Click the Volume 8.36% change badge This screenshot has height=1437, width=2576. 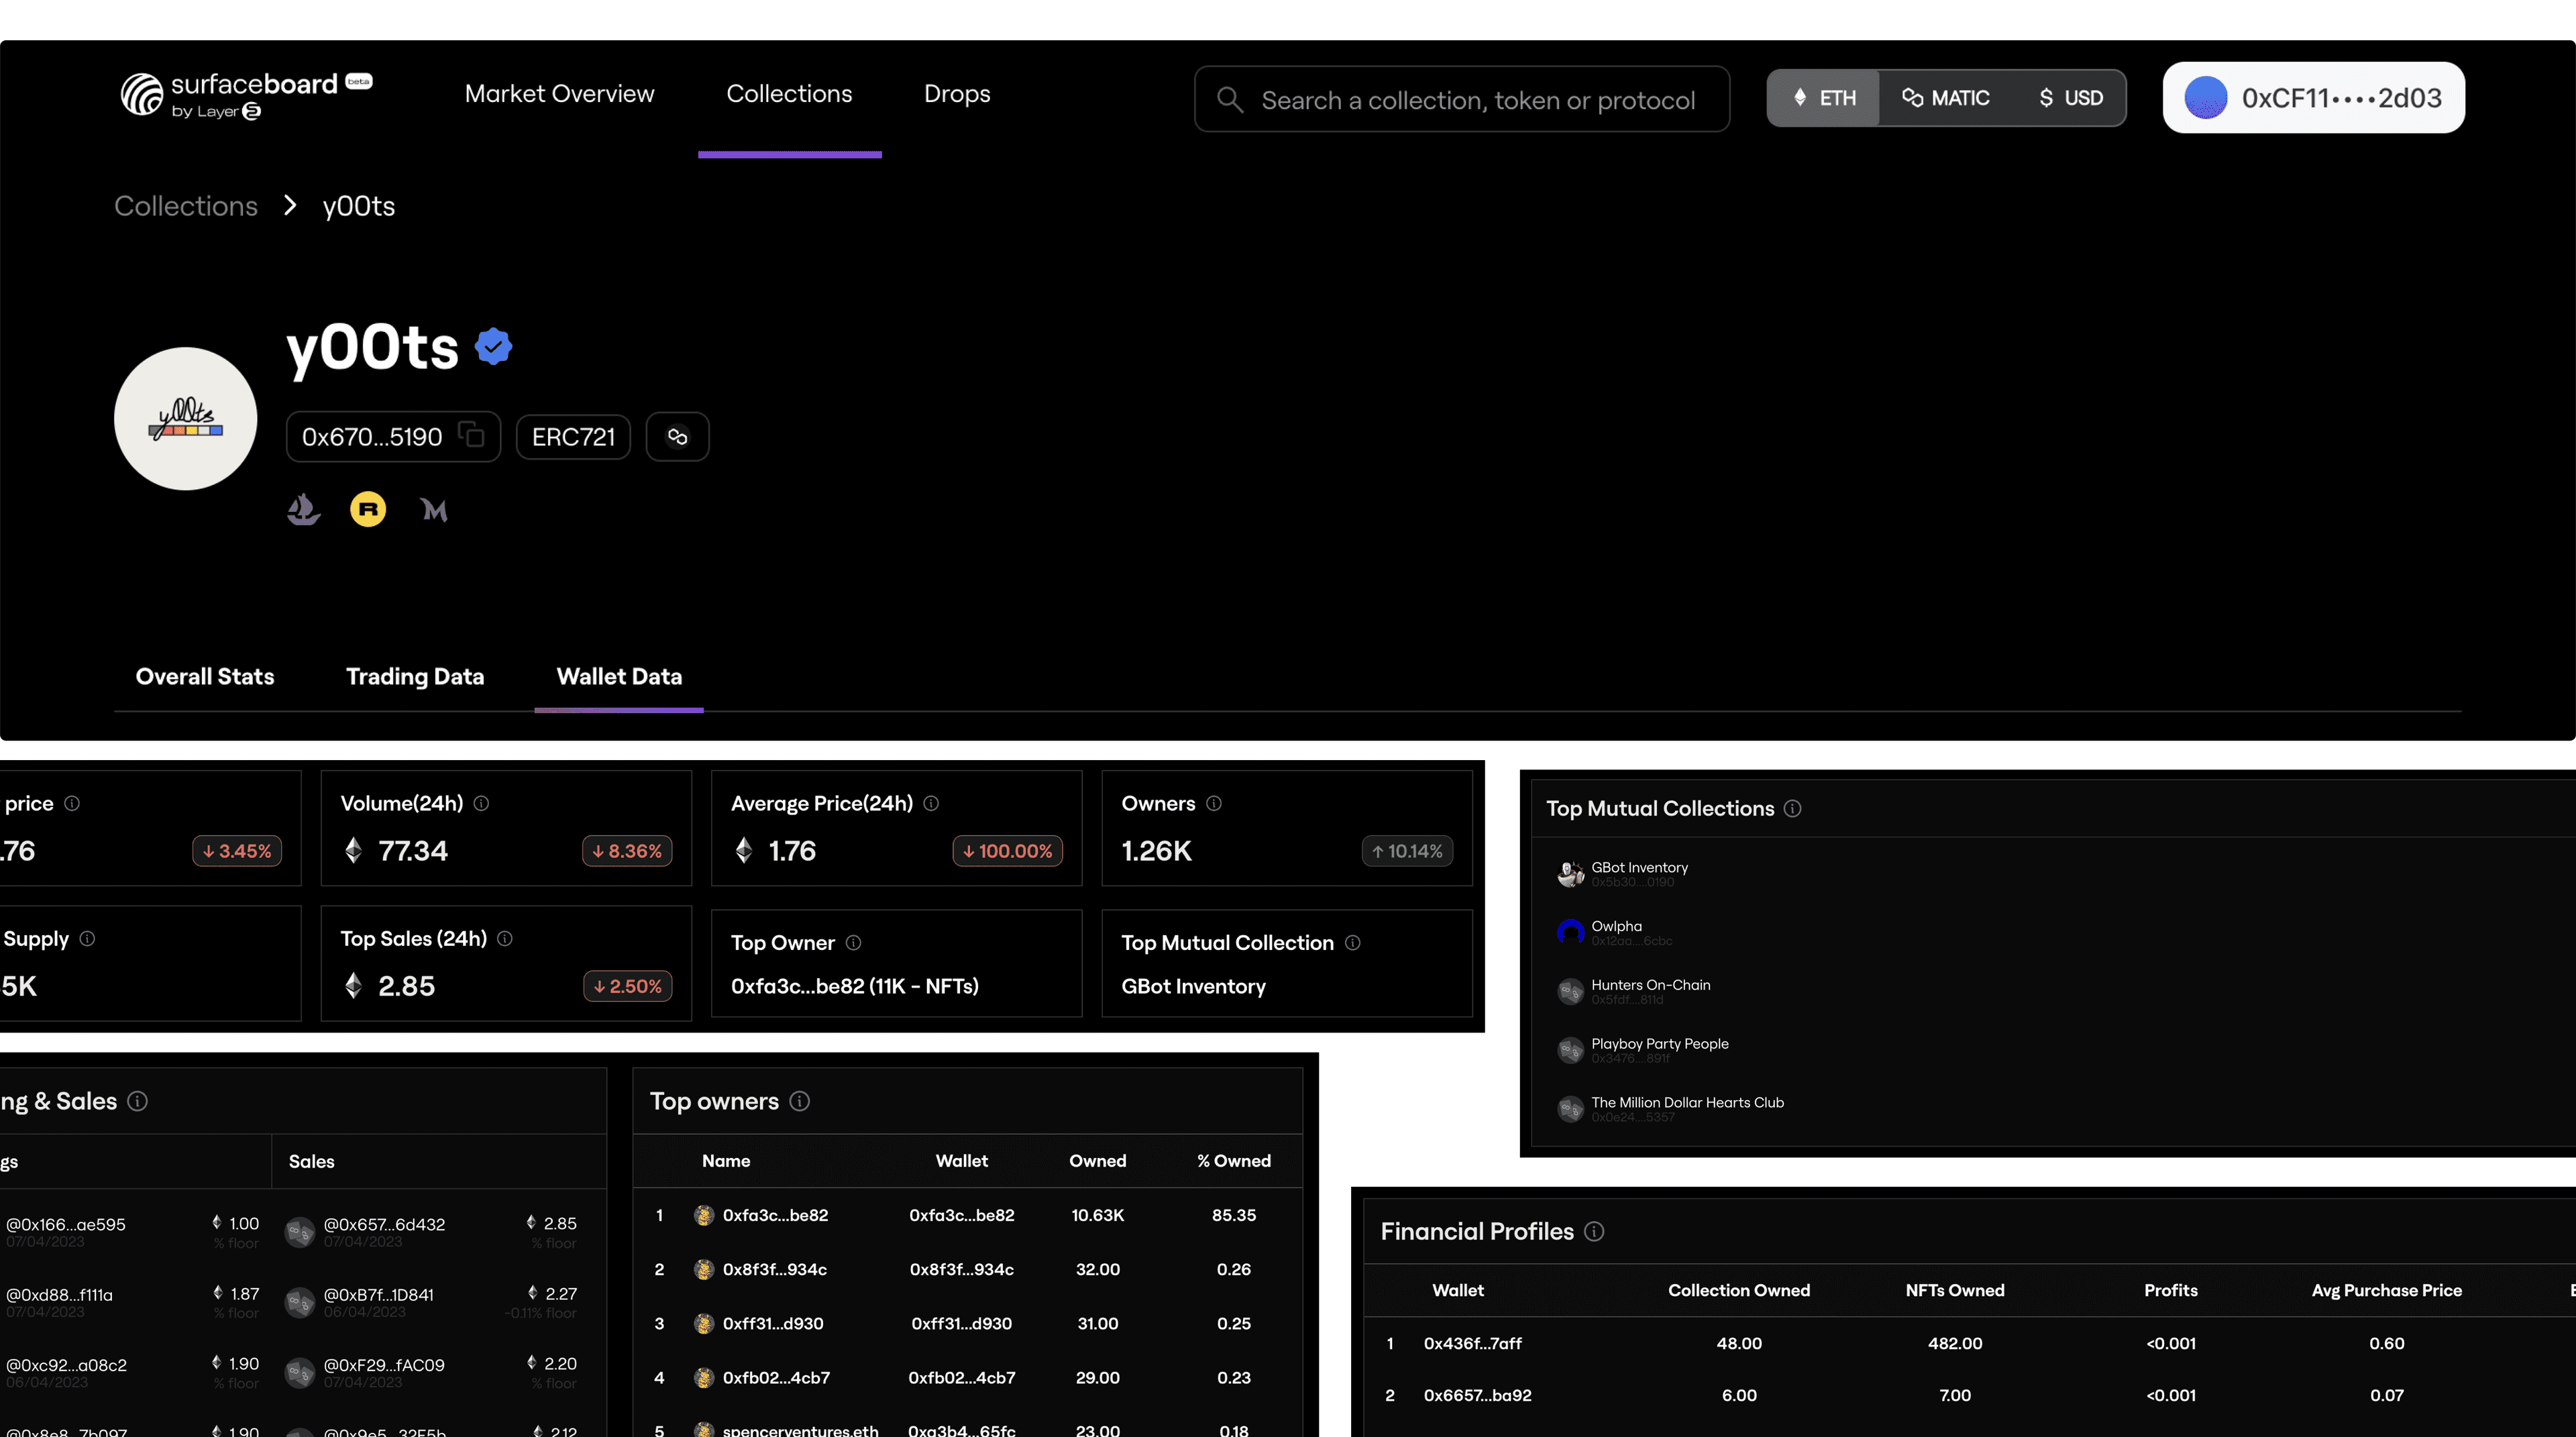click(627, 851)
